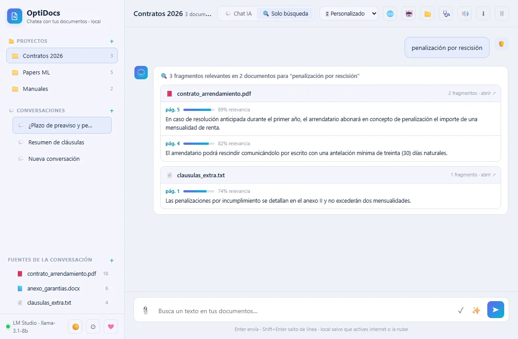Click FUENTES DE LA CONVERSACIÓN heading

pos(50,260)
